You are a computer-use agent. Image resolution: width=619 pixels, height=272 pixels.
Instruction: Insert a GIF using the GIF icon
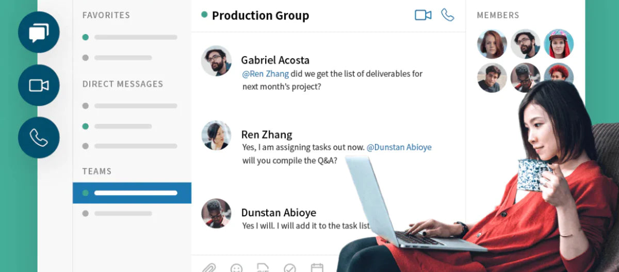263,268
